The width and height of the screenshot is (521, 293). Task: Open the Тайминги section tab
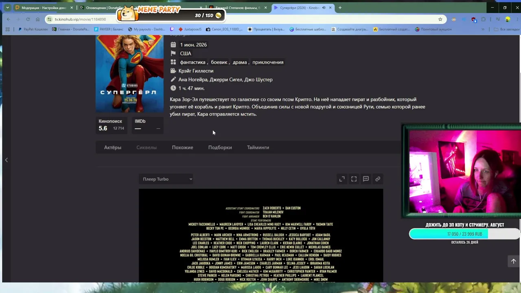tap(258, 147)
